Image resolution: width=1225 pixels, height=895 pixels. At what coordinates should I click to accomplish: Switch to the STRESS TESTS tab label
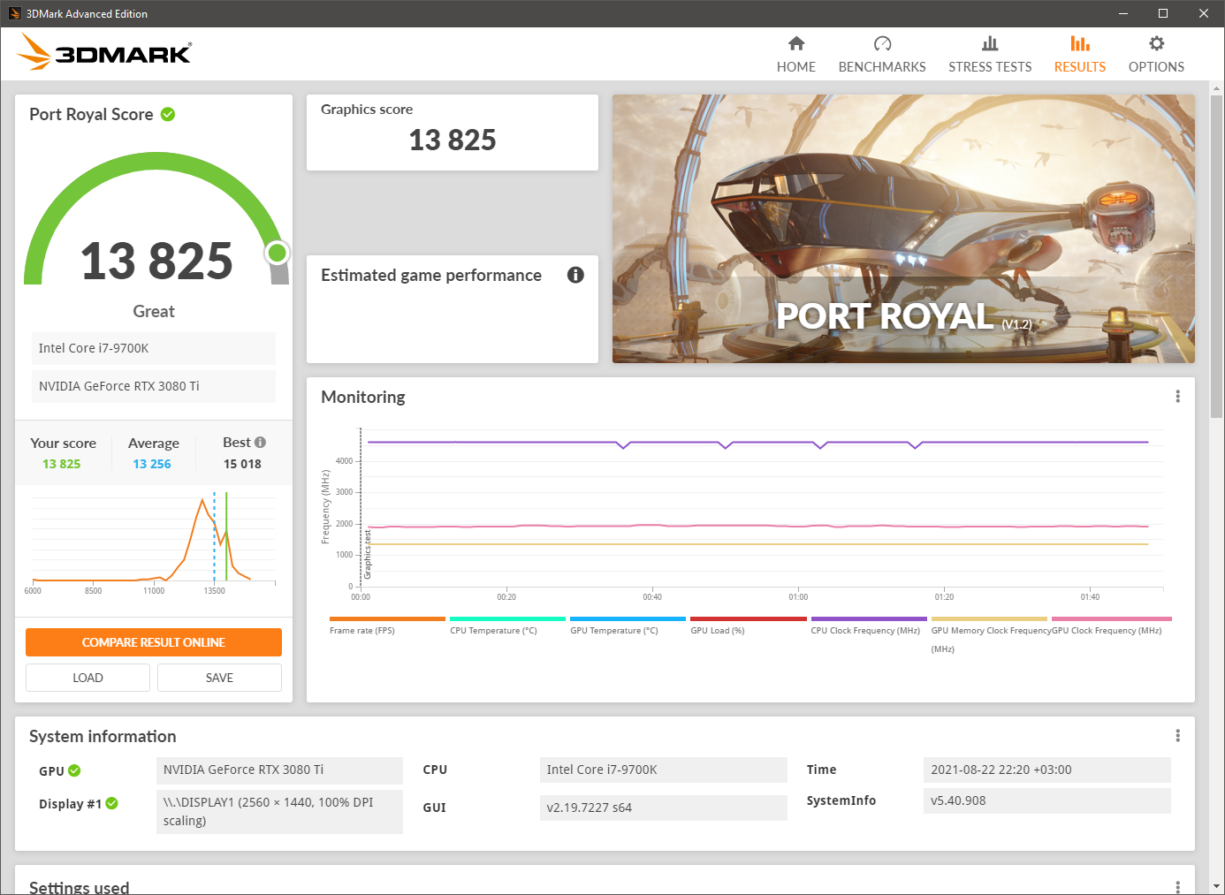coord(990,67)
